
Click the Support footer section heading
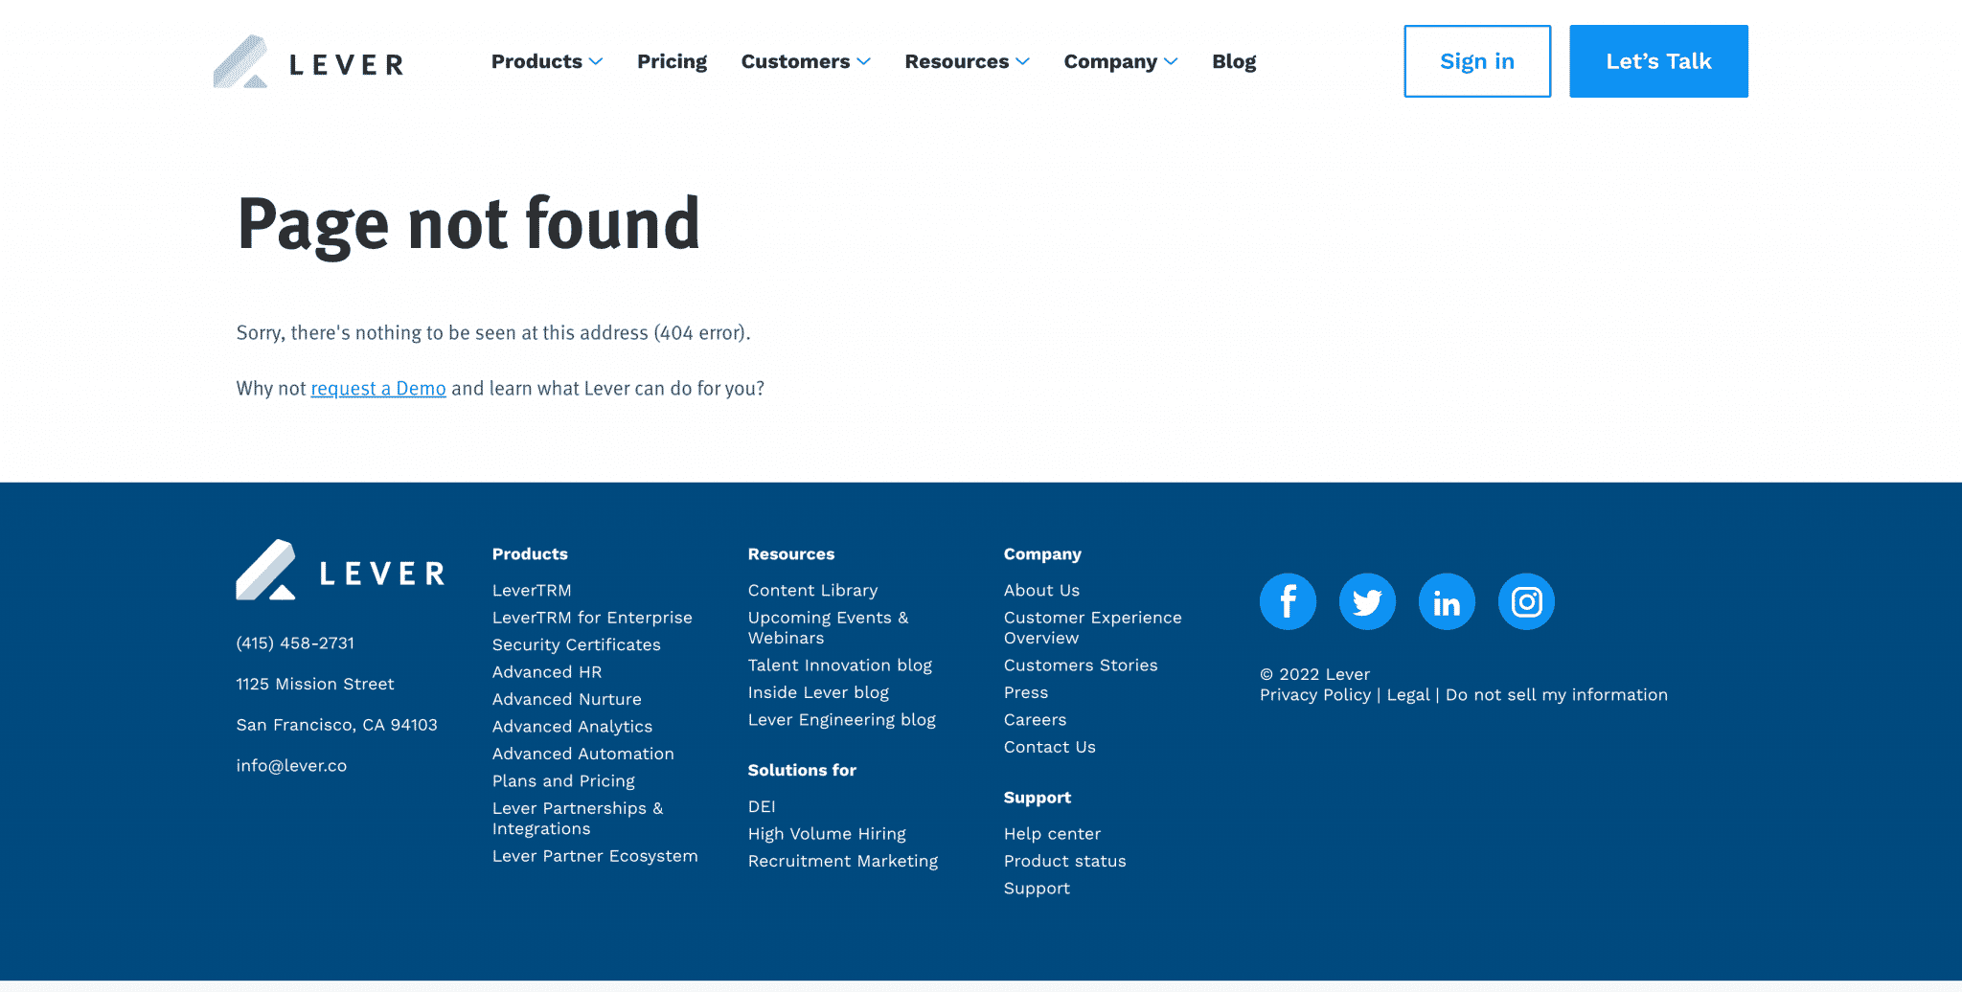1037,798
